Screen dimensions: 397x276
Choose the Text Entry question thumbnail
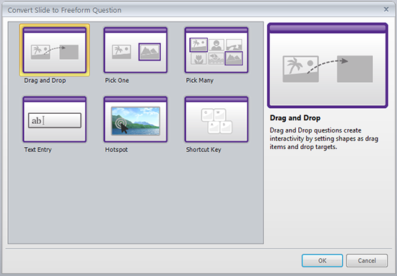pos(54,120)
